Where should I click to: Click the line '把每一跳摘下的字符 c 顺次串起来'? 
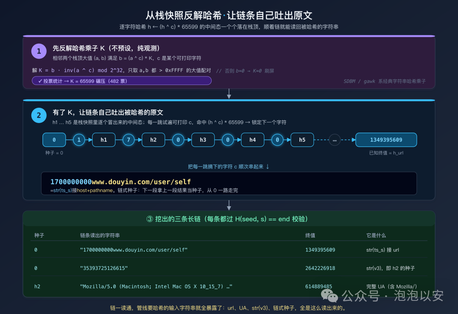tap(229, 167)
